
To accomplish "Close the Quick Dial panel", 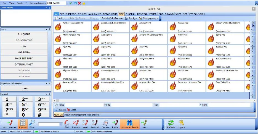I will click(x=254, y=9).
